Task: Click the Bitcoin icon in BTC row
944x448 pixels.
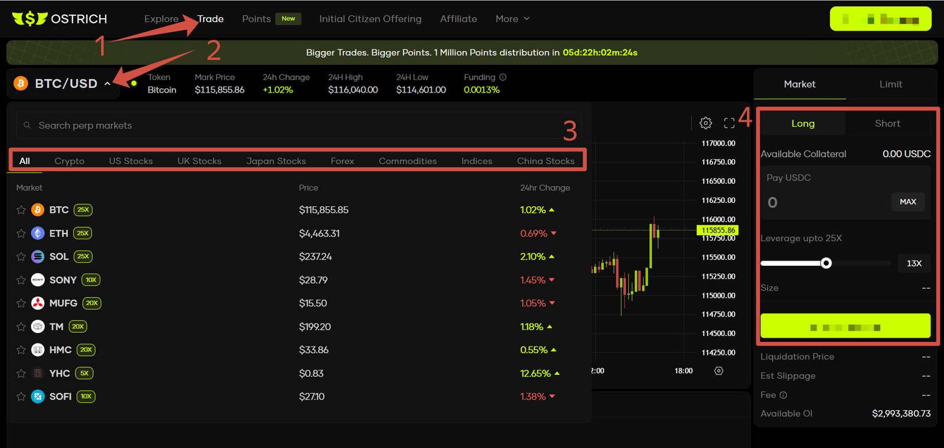Action: (38, 210)
